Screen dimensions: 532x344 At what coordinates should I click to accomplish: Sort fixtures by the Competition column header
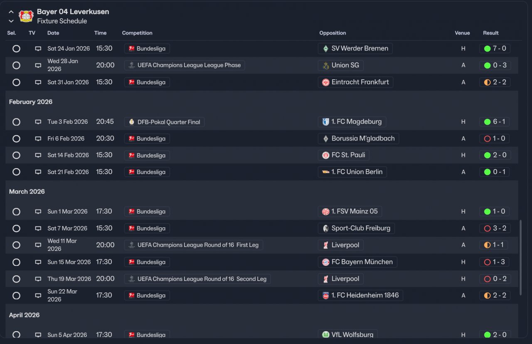137,33
